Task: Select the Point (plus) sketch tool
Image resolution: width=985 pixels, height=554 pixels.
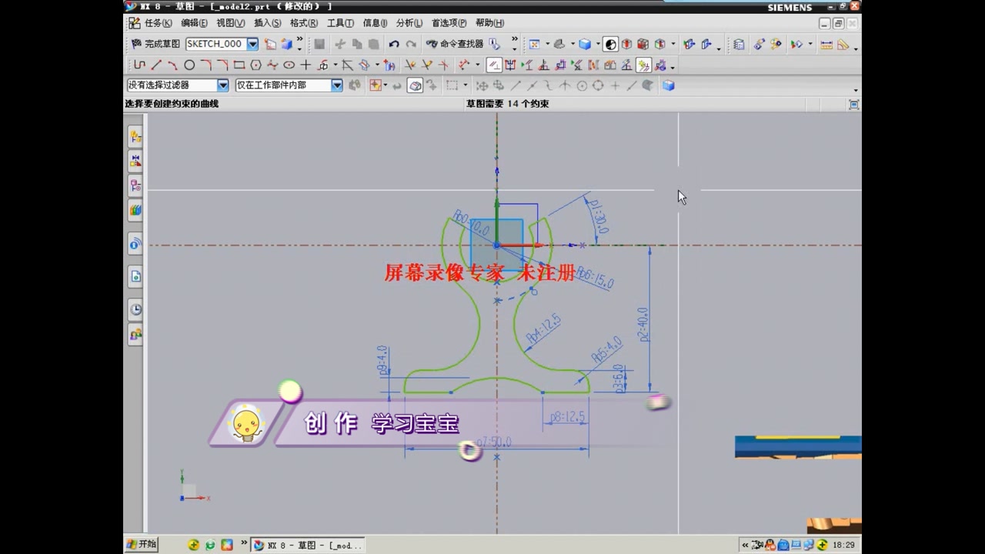Action: click(x=306, y=65)
